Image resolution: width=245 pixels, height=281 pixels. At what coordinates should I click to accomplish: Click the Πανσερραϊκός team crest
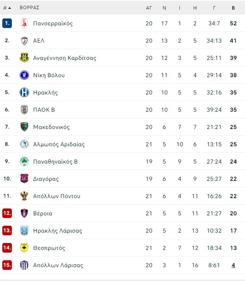point(24,23)
